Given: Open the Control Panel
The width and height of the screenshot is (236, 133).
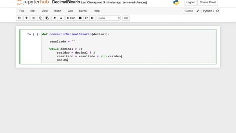Looking at the screenshot, I should click(208, 3).
